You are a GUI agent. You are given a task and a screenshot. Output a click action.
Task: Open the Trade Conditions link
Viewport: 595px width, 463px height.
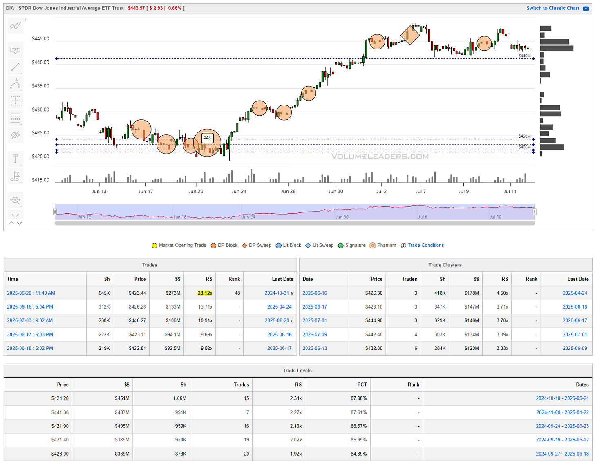click(x=426, y=245)
